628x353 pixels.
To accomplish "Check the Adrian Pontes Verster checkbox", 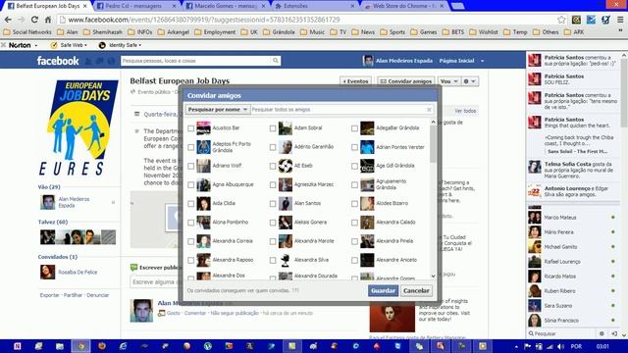I will (x=354, y=147).
